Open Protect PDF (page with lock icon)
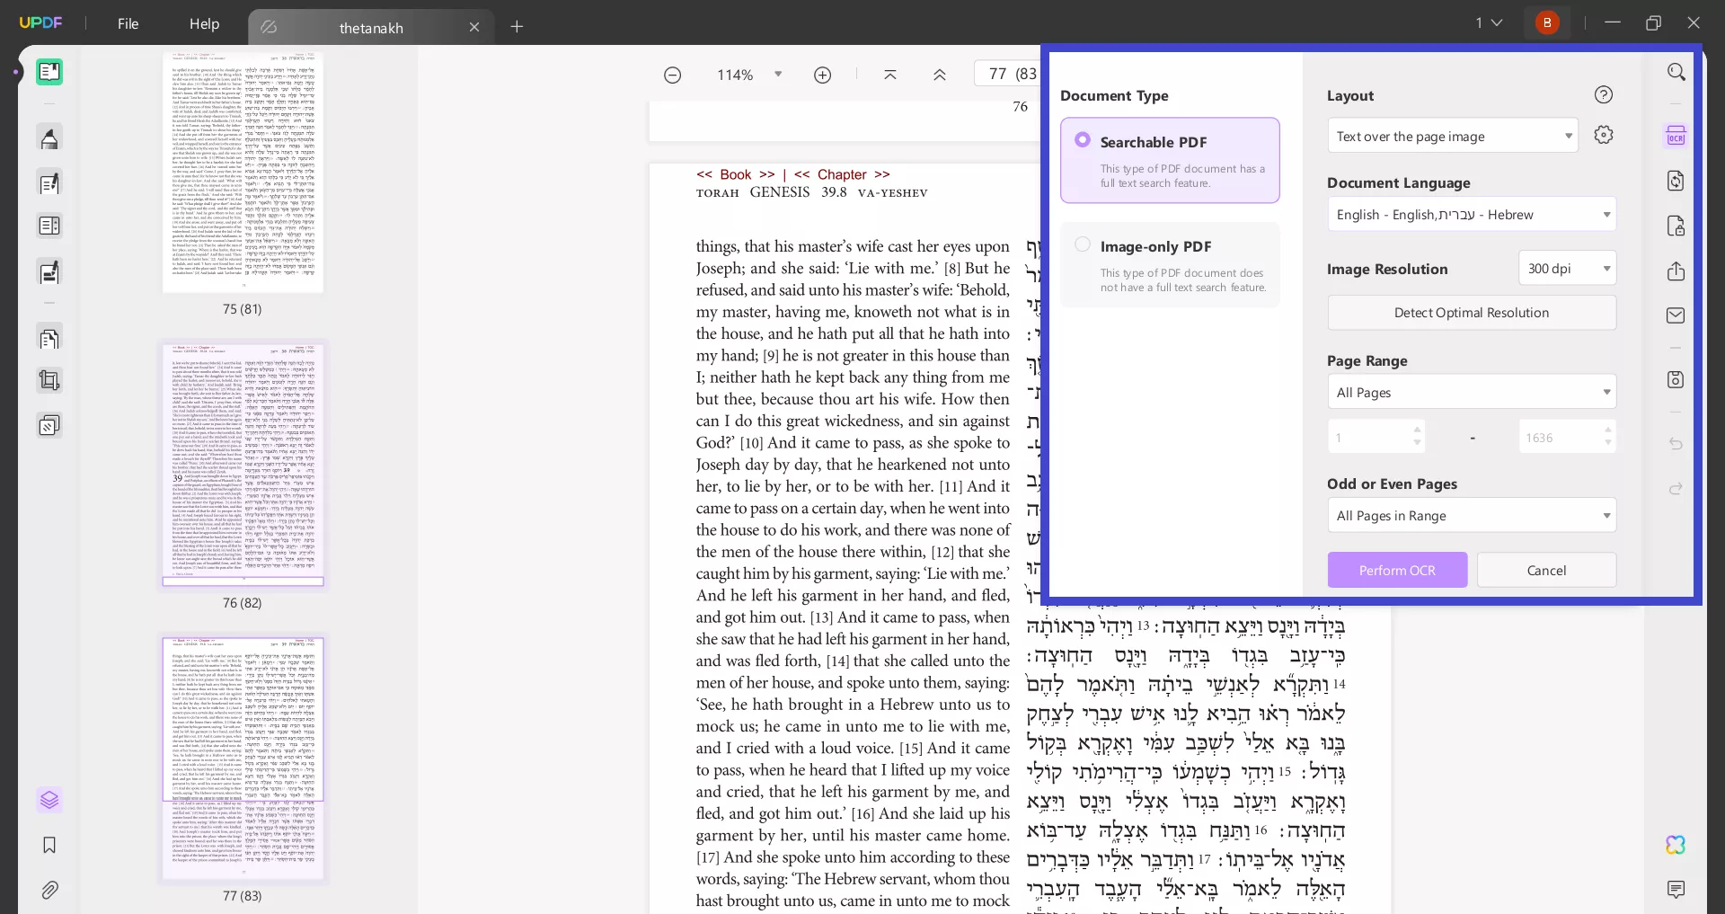 1676,226
